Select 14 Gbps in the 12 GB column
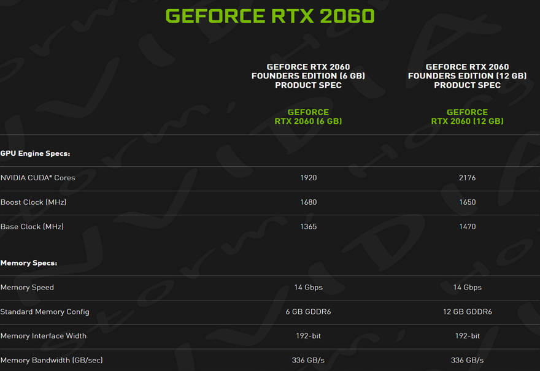The height and width of the screenshot is (371, 540). (468, 288)
